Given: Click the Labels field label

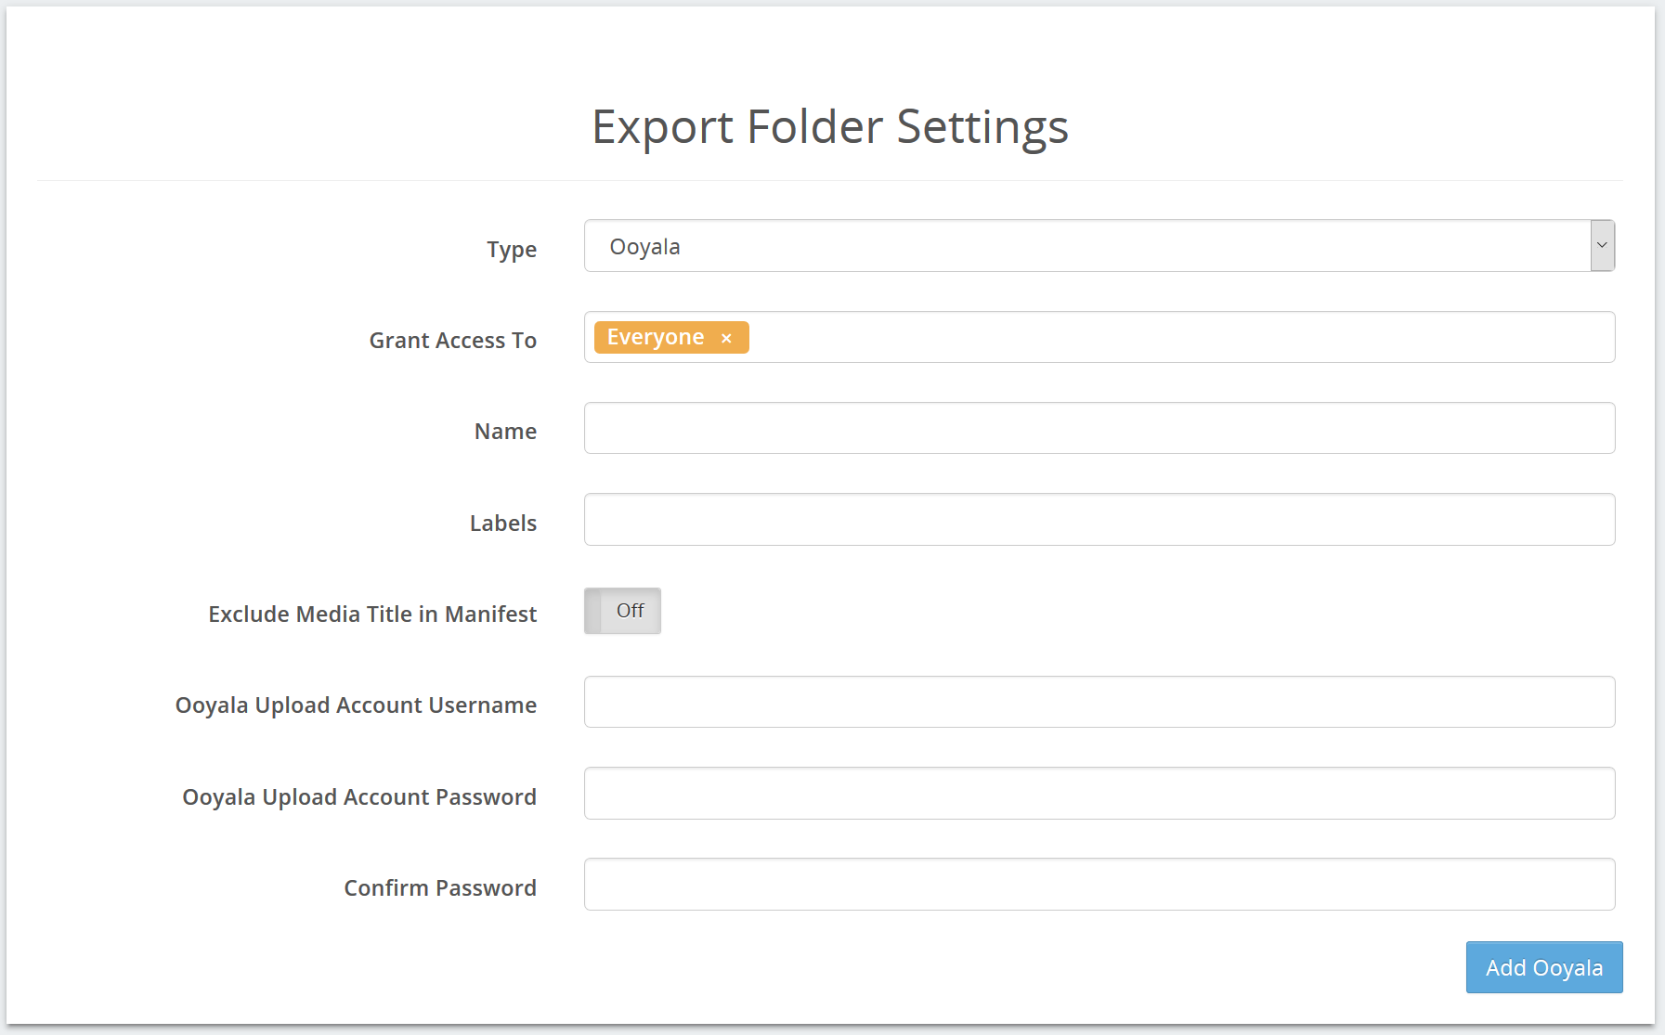Looking at the screenshot, I should (x=503, y=524).
